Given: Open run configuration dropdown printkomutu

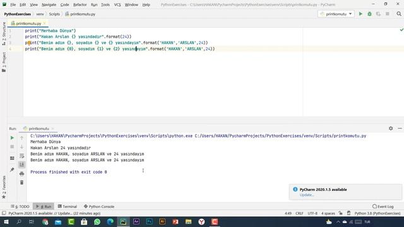Looking at the screenshot, I should pos(336,14).
